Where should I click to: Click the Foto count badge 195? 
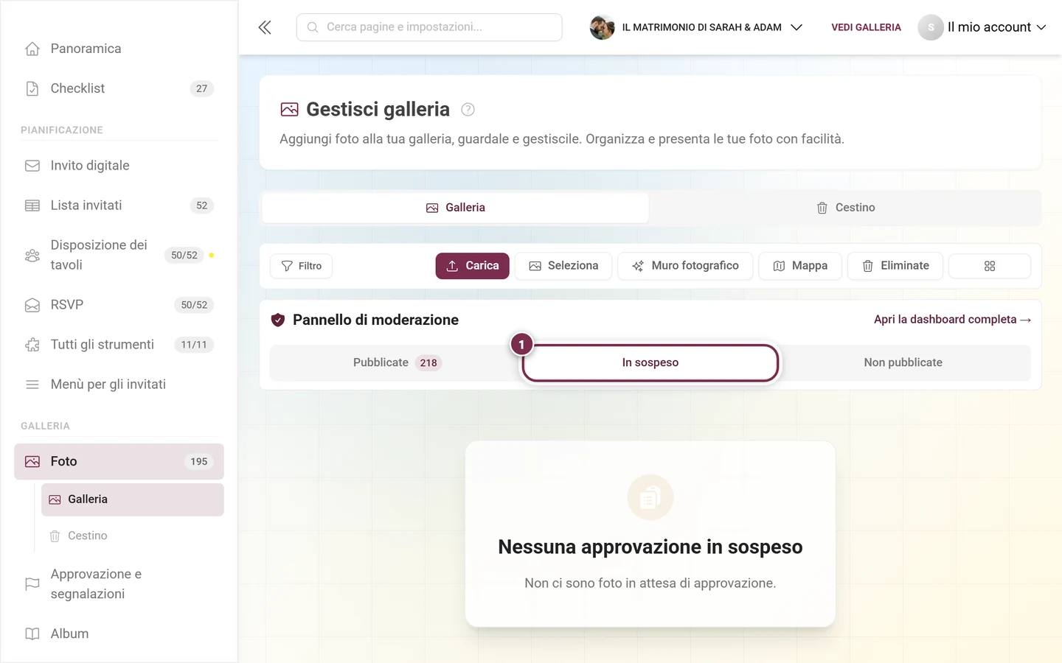tap(199, 462)
